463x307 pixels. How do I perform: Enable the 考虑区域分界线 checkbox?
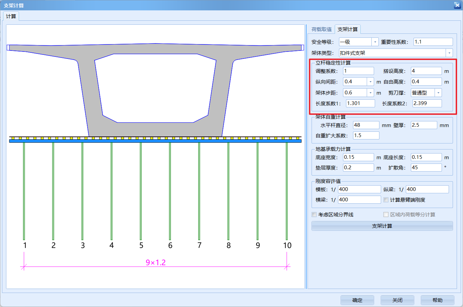coord(314,215)
